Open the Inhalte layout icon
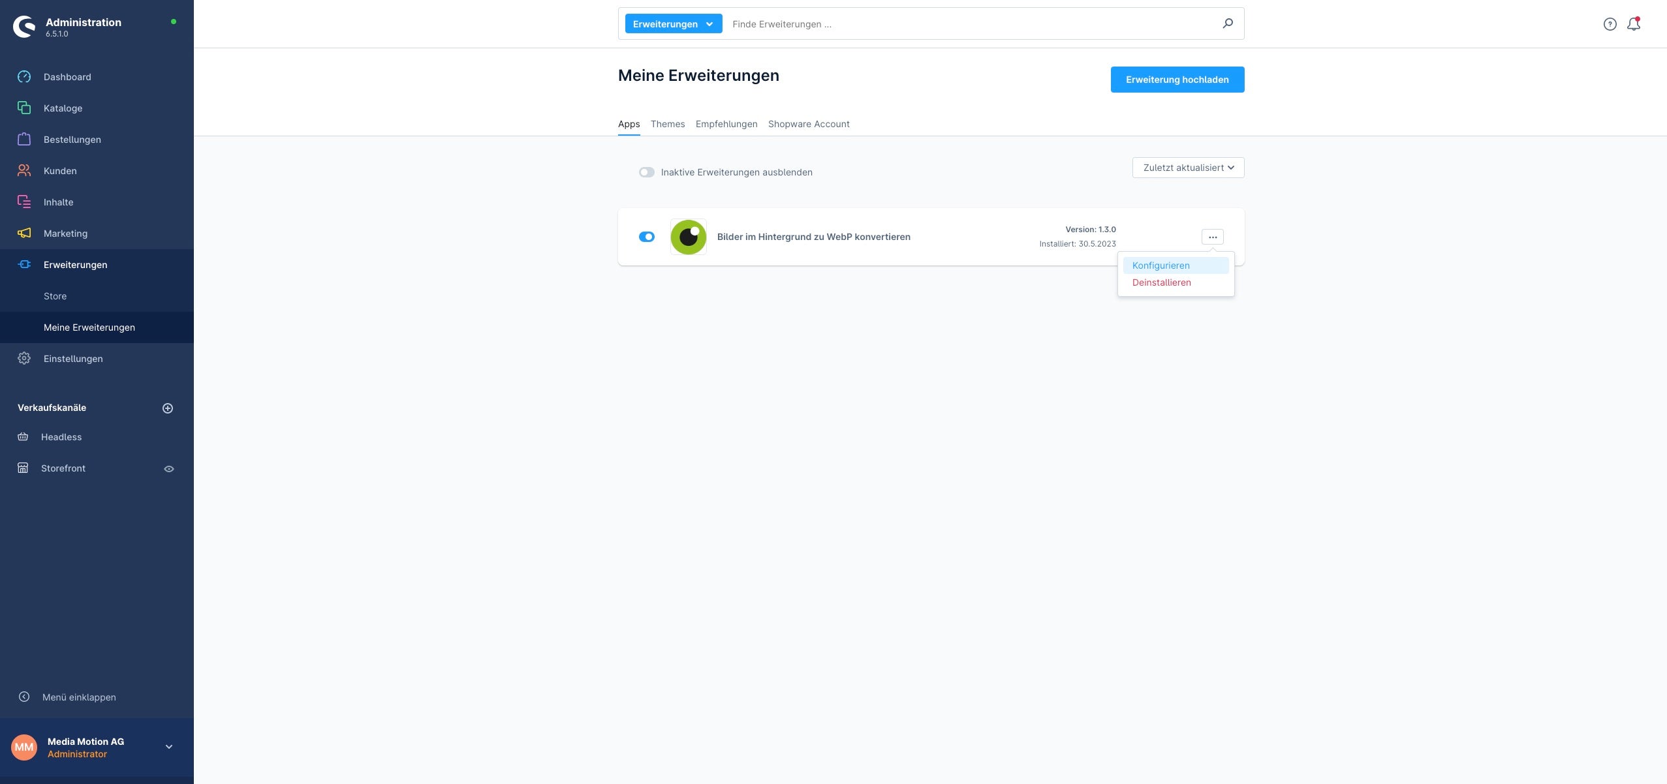This screenshot has height=784, width=1667. [x=24, y=202]
